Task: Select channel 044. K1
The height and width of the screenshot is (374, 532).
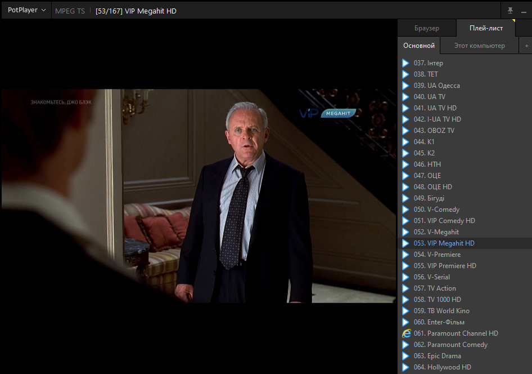Action: point(465,141)
